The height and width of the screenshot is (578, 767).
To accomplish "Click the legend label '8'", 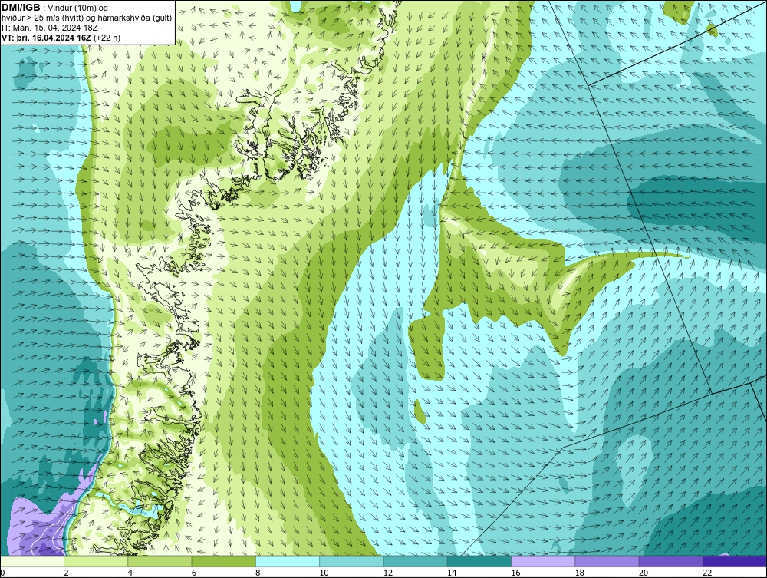I will coord(258,573).
